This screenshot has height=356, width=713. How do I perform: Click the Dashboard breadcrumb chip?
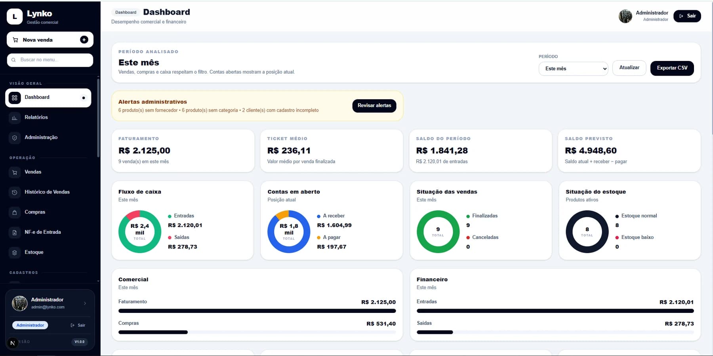126,12
